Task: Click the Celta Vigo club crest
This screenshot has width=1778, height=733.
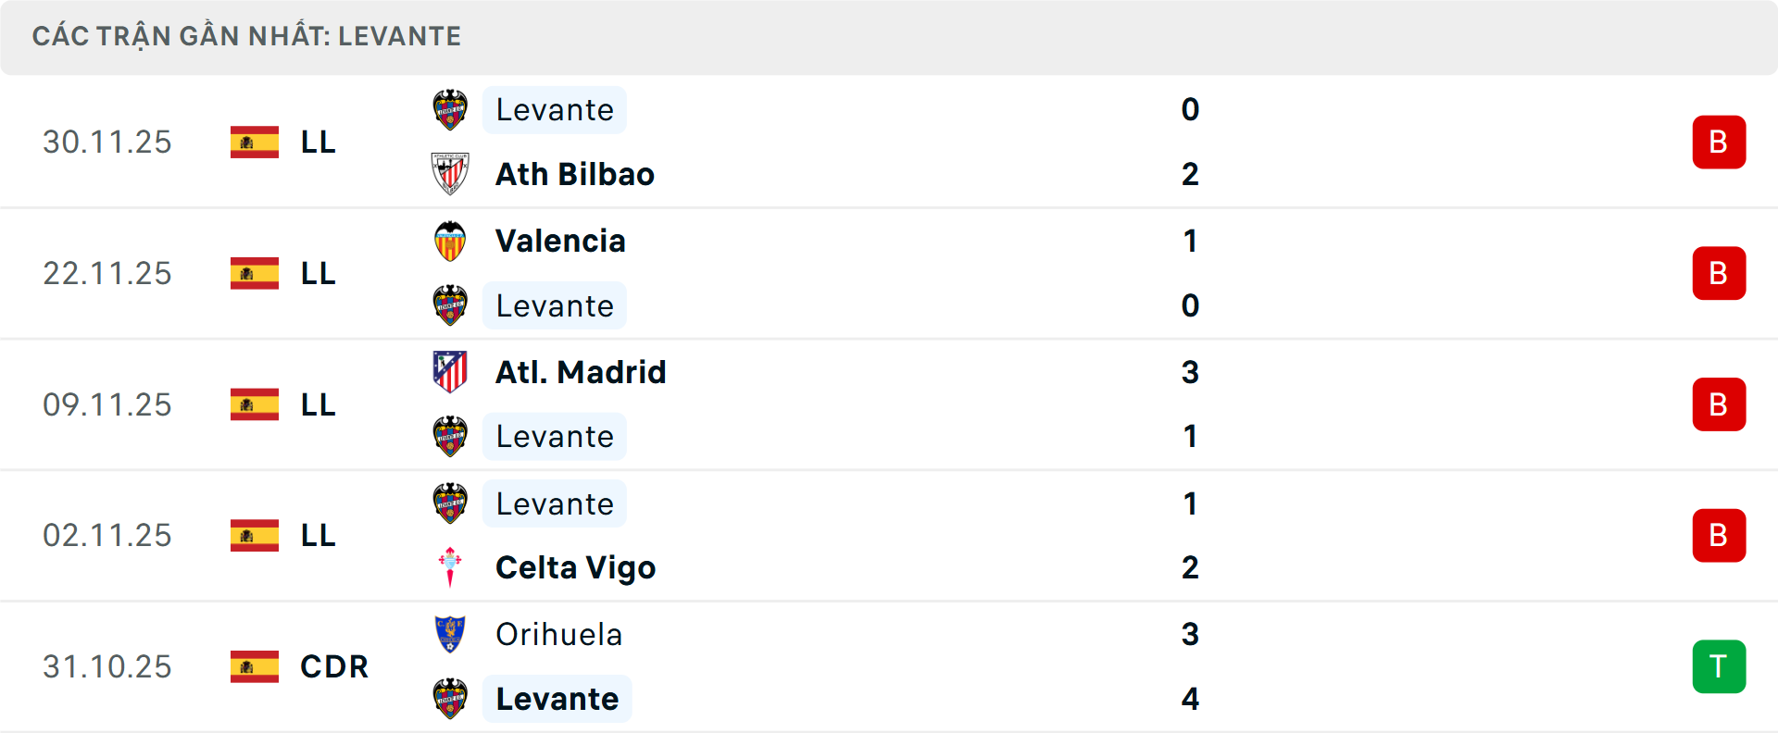Action: [x=450, y=567]
